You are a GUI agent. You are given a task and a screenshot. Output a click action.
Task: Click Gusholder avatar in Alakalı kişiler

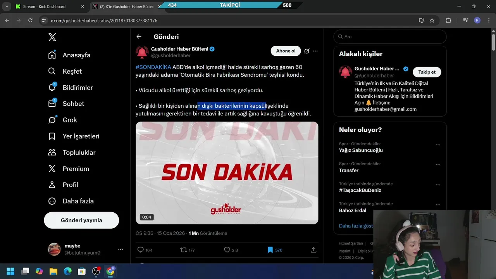(x=345, y=72)
